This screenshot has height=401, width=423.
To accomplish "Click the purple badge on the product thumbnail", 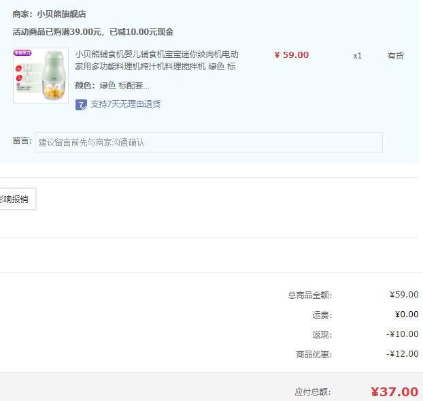I will tap(22, 53).
